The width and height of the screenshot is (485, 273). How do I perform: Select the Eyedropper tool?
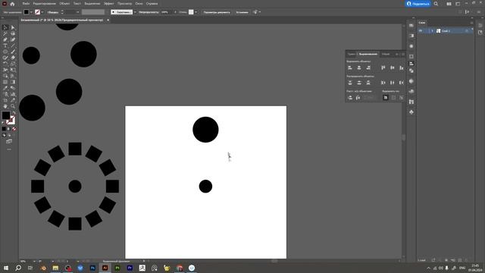tap(5, 88)
